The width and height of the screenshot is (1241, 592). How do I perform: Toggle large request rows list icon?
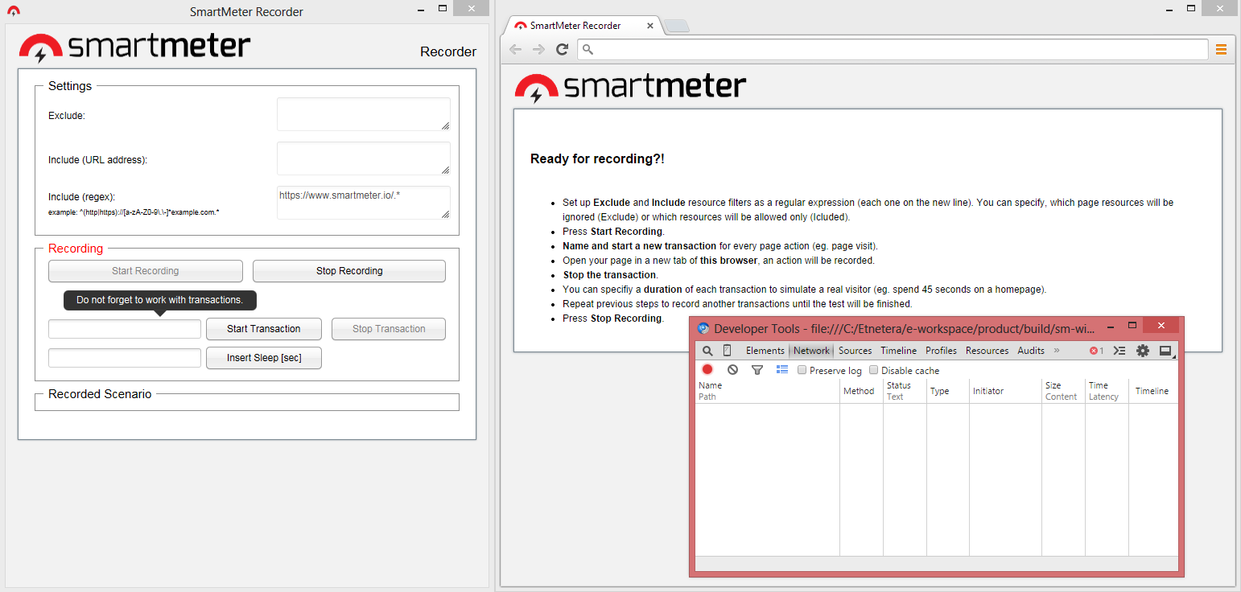pyautogui.click(x=782, y=370)
